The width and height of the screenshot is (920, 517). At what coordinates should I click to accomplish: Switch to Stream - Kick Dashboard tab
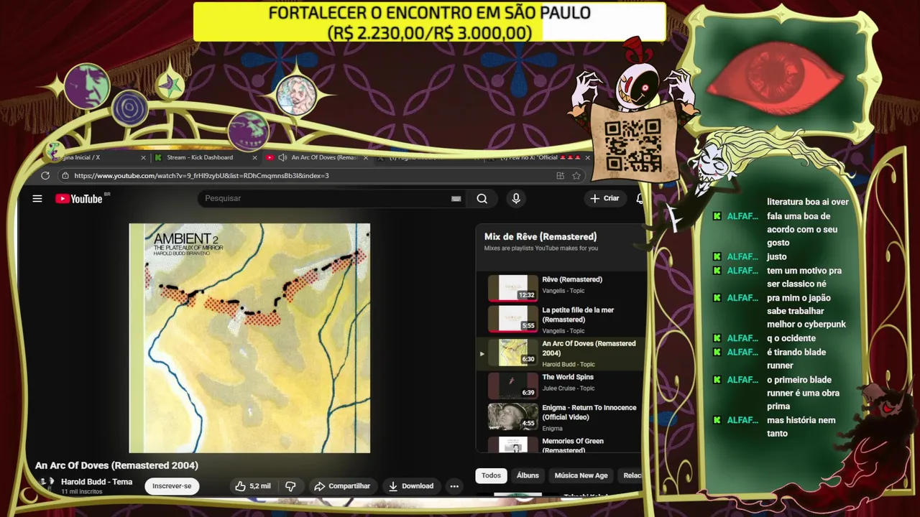click(205, 157)
